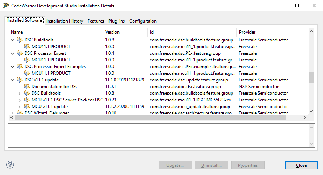Click the DSC v11.1 update feature icon

pos(20,80)
